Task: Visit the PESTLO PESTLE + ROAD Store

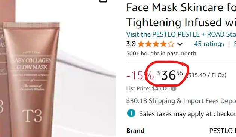Action: pos(181,34)
